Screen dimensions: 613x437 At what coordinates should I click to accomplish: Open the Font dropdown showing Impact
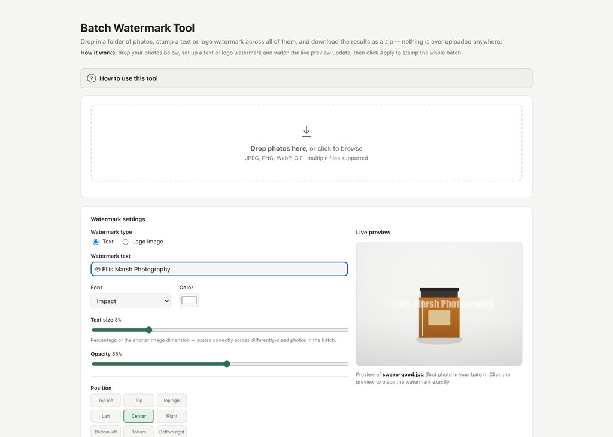click(131, 301)
